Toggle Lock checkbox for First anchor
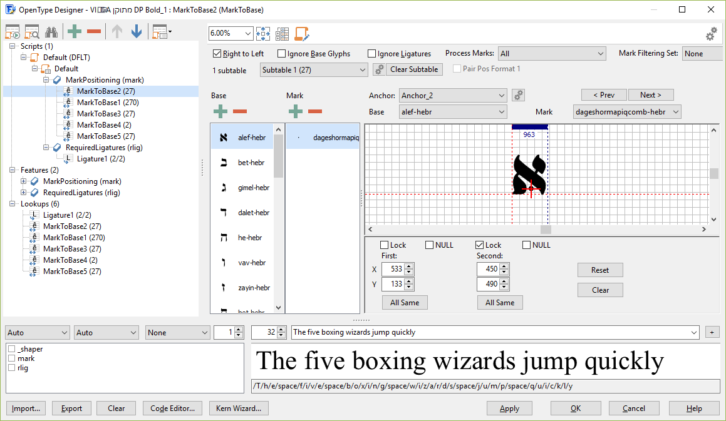Image resolution: width=726 pixels, height=421 pixels. [385, 245]
